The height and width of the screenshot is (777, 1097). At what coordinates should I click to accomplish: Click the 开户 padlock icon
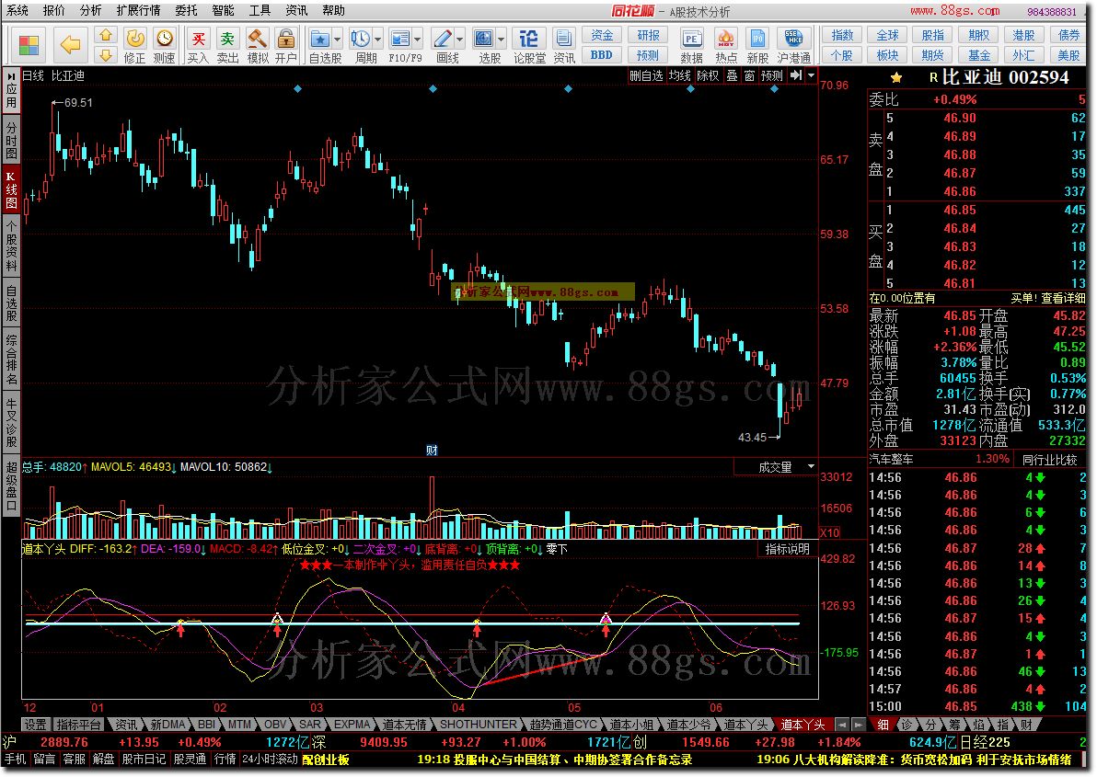pyautogui.click(x=285, y=39)
